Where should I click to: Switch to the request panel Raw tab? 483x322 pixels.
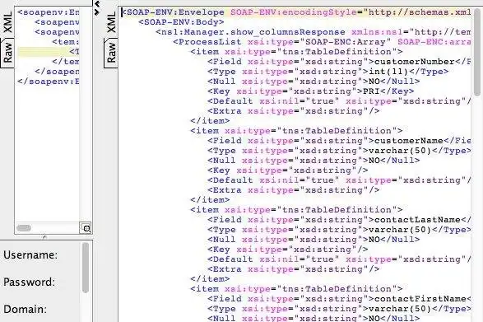pyautogui.click(x=7, y=53)
